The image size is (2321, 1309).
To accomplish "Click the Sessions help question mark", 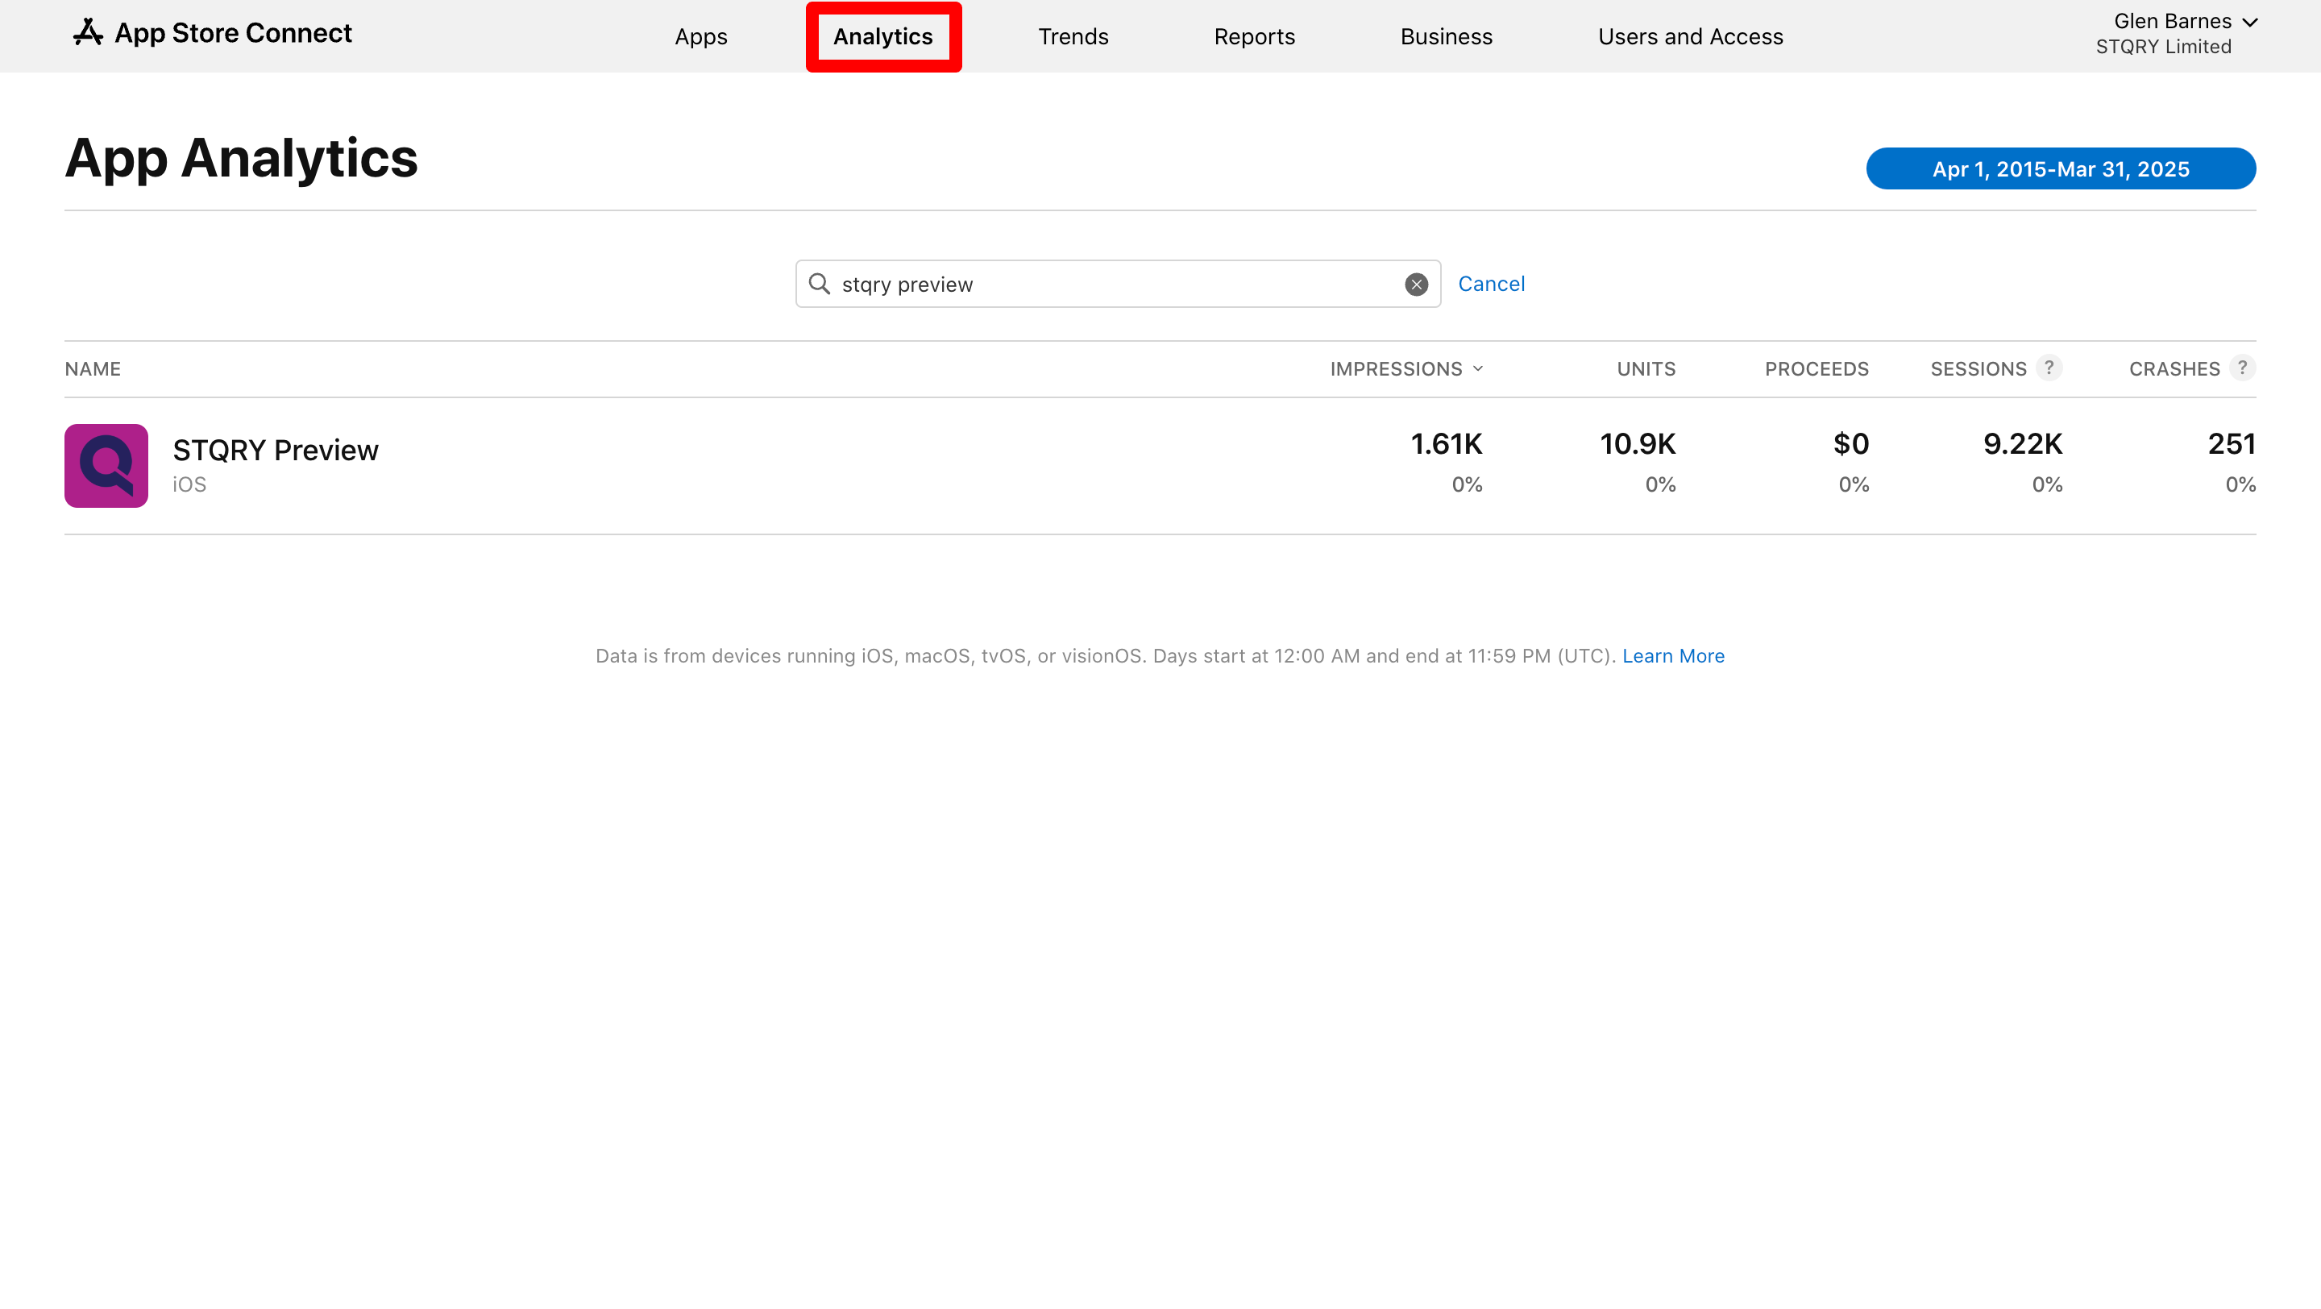I will pyautogui.click(x=2049, y=368).
